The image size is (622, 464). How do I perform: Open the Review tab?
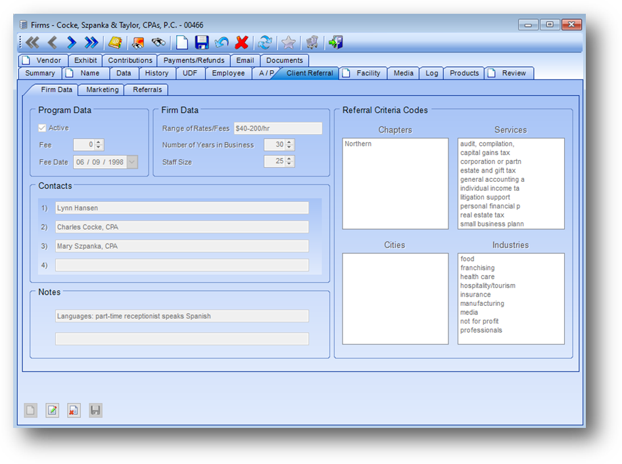point(509,73)
